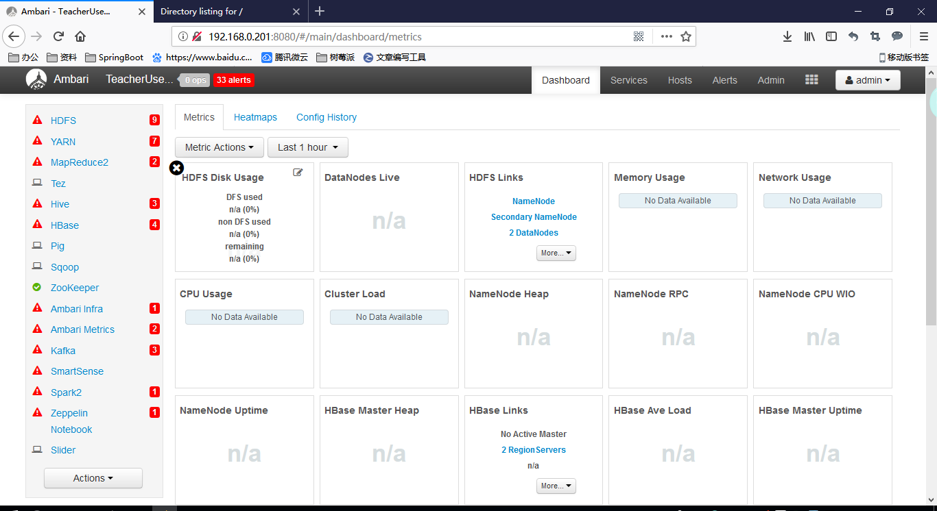Expand More in HBase Links widget

(x=556, y=486)
